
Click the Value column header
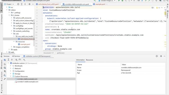click(x=124, y=64)
